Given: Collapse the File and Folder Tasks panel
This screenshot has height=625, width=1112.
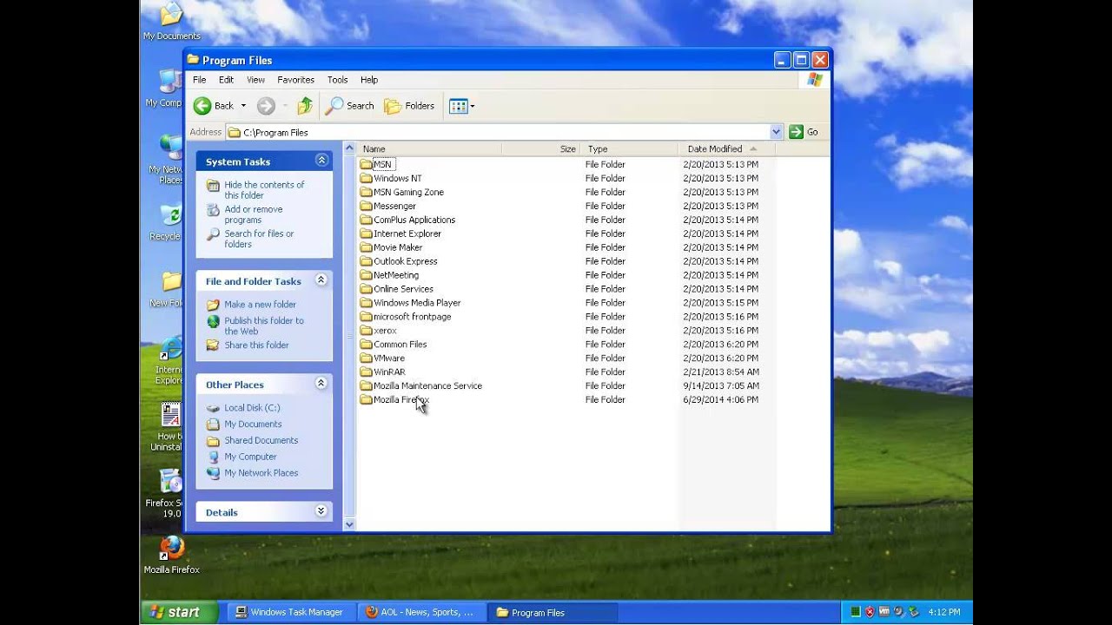Looking at the screenshot, I should pyautogui.click(x=321, y=280).
